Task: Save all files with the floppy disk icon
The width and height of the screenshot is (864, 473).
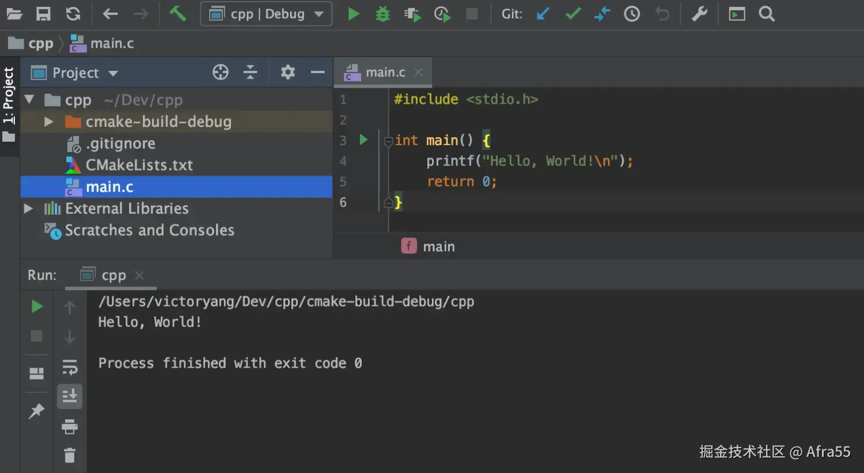Action: point(43,14)
